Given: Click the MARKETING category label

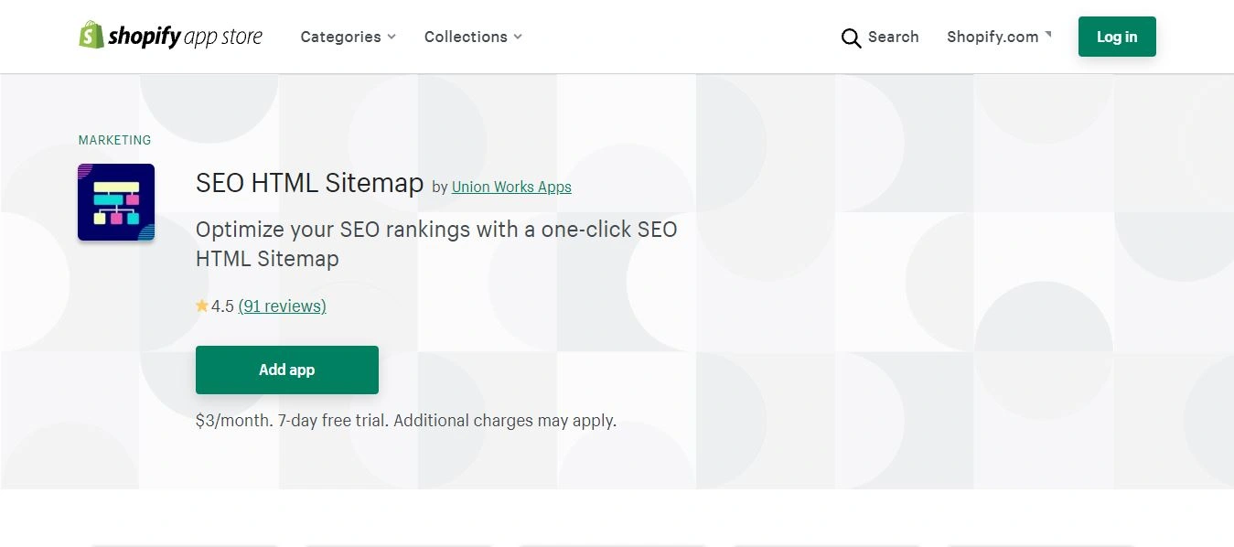Looking at the screenshot, I should tap(114, 140).
